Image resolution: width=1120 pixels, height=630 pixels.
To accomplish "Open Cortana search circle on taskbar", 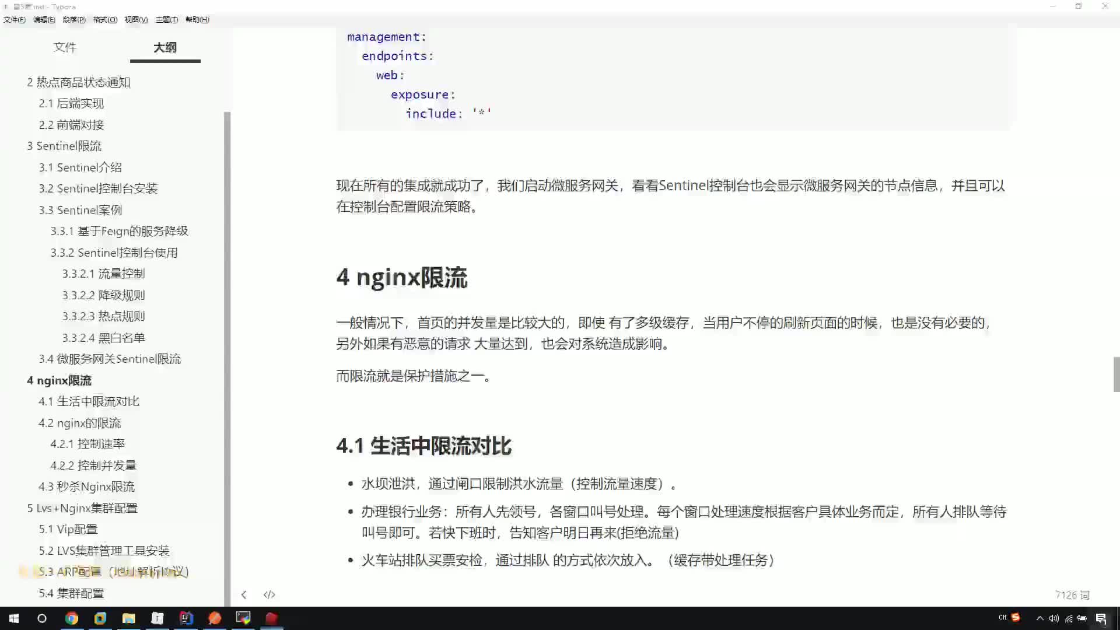I will click(42, 618).
